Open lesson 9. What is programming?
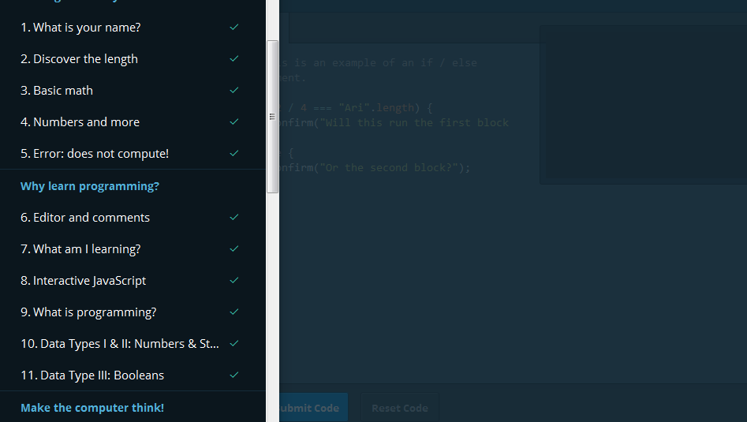This screenshot has width=747, height=422. 88,312
